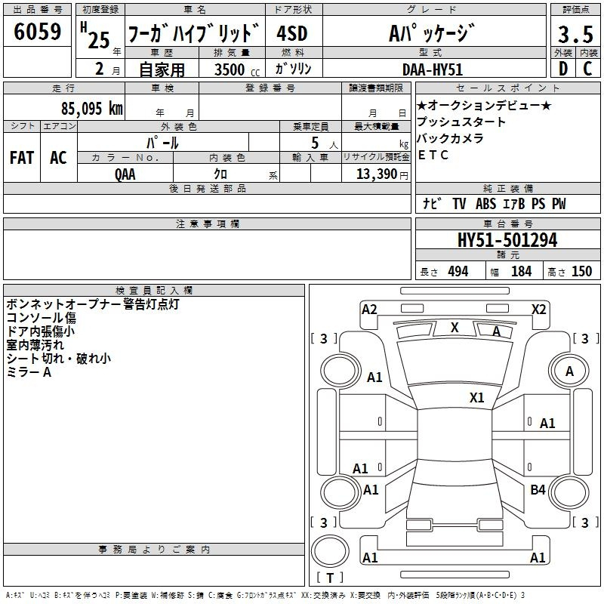
Task: Select the length value 494
Action: click(458, 272)
